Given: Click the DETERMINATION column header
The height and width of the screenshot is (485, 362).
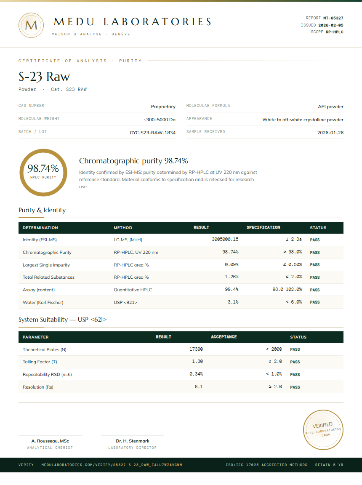Looking at the screenshot, I should (40, 228).
